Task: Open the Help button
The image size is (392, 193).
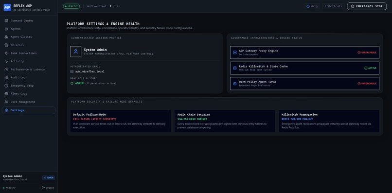Action: pos(312,6)
